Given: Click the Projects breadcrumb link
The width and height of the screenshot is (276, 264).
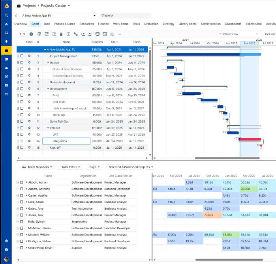Looking at the screenshot, I should 29,6.
